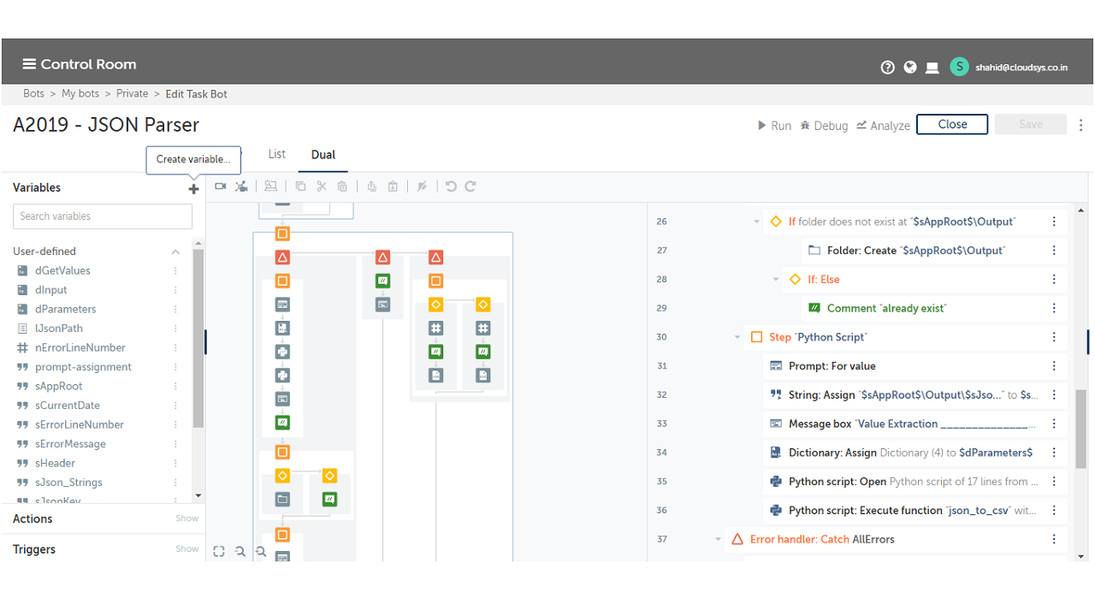
Task: Show the Actions panel
Action: pyautogui.click(x=187, y=518)
